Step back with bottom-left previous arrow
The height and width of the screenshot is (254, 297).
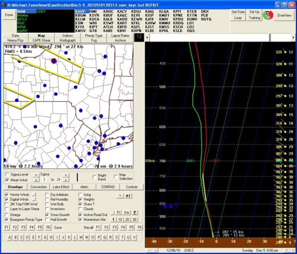click(x=149, y=250)
